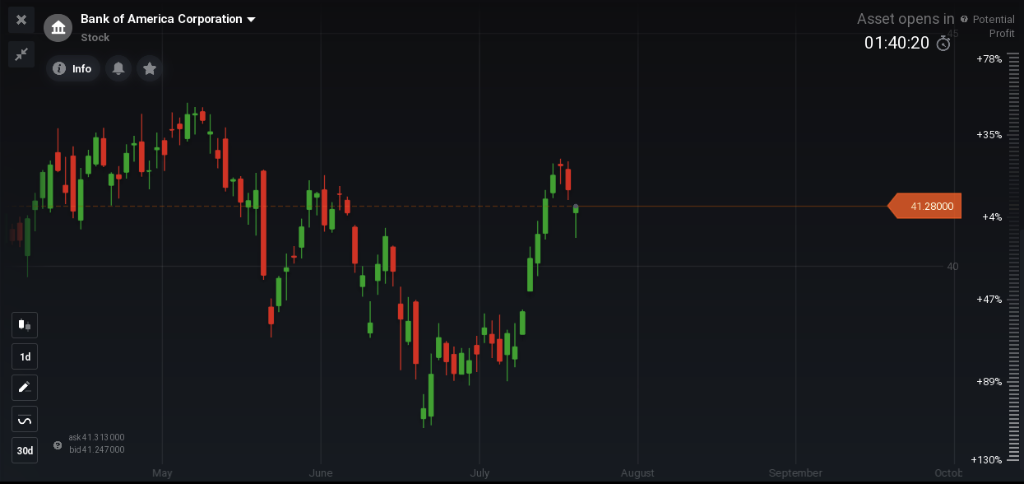
Task: Click the bank building asset icon
Action: click(x=58, y=28)
